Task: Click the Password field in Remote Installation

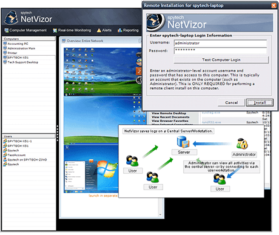Action: click(x=220, y=50)
